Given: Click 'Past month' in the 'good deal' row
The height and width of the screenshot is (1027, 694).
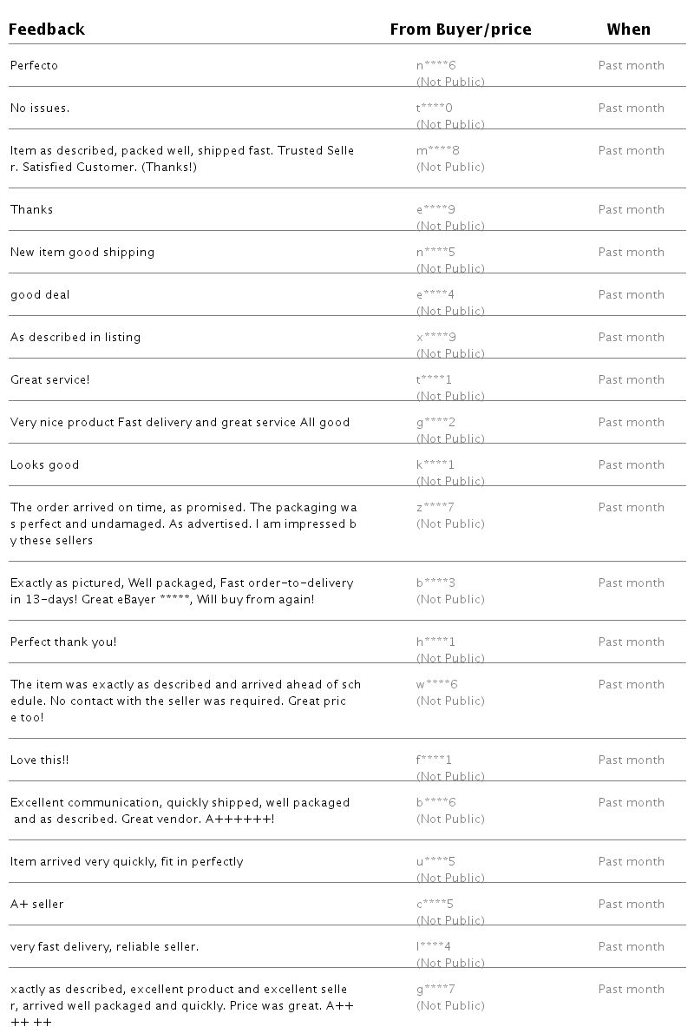Looking at the screenshot, I should (x=631, y=295).
